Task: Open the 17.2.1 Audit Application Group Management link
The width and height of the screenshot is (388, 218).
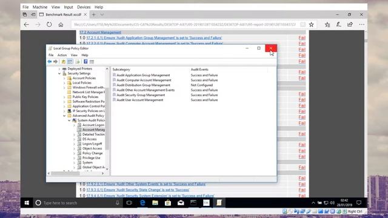Action: 154,38
